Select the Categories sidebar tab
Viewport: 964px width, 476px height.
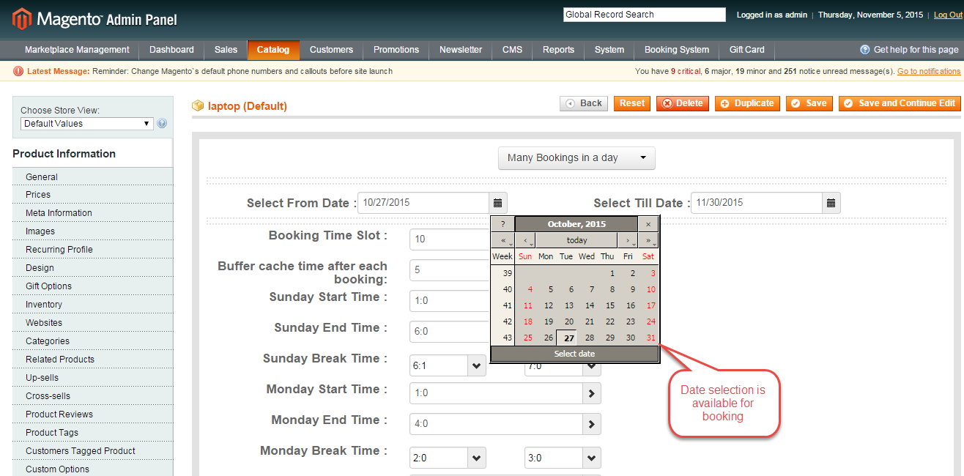point(93,341)
